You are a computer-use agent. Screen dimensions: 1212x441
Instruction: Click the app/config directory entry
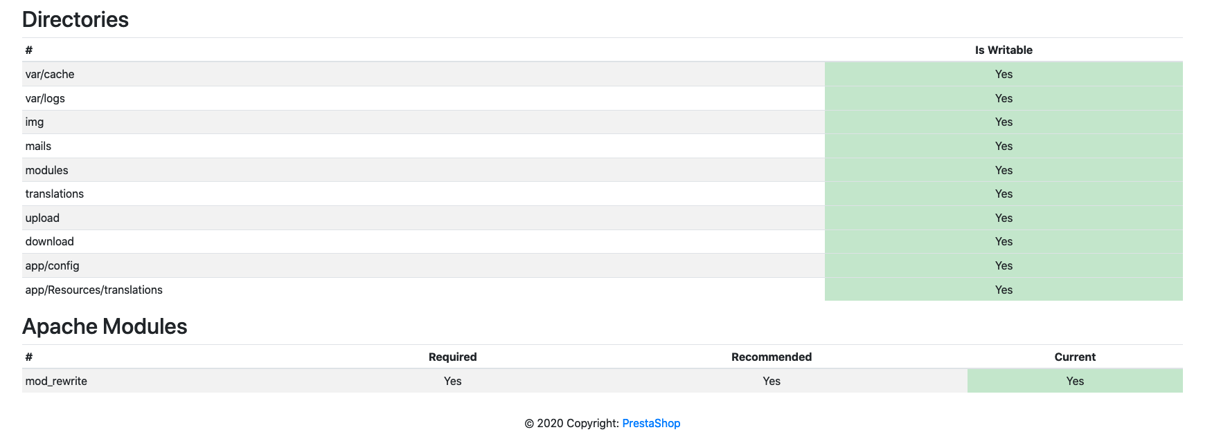tap(52, 265)
